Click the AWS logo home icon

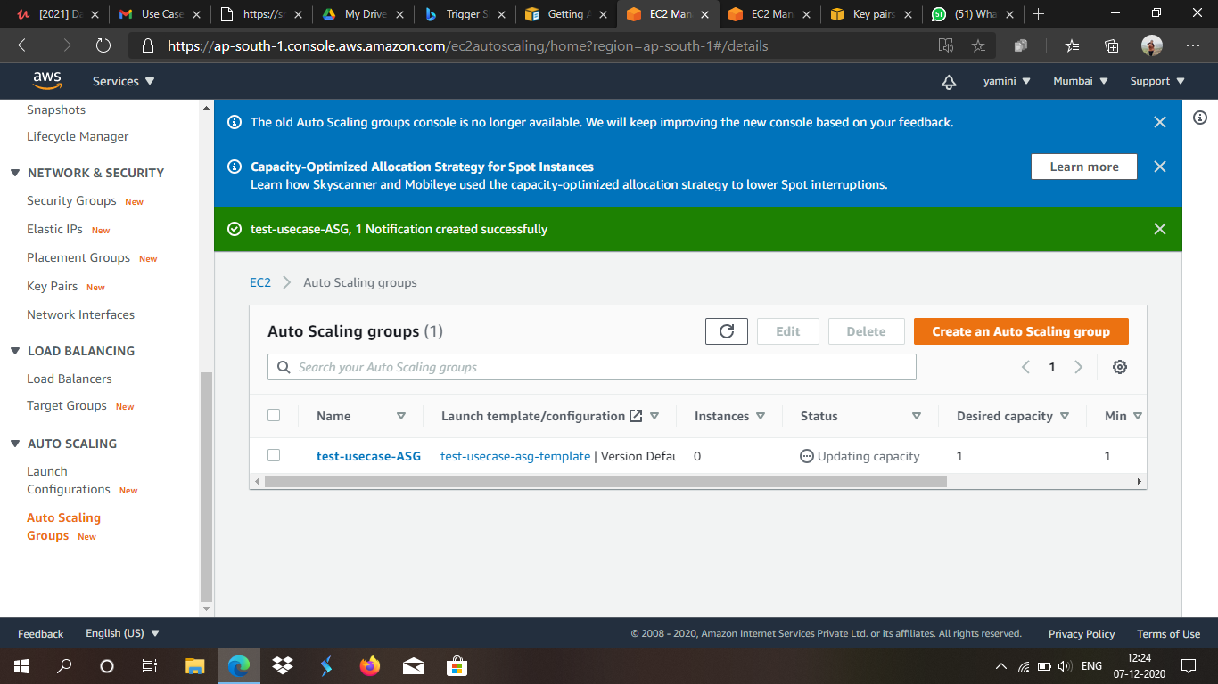[47, 81]
